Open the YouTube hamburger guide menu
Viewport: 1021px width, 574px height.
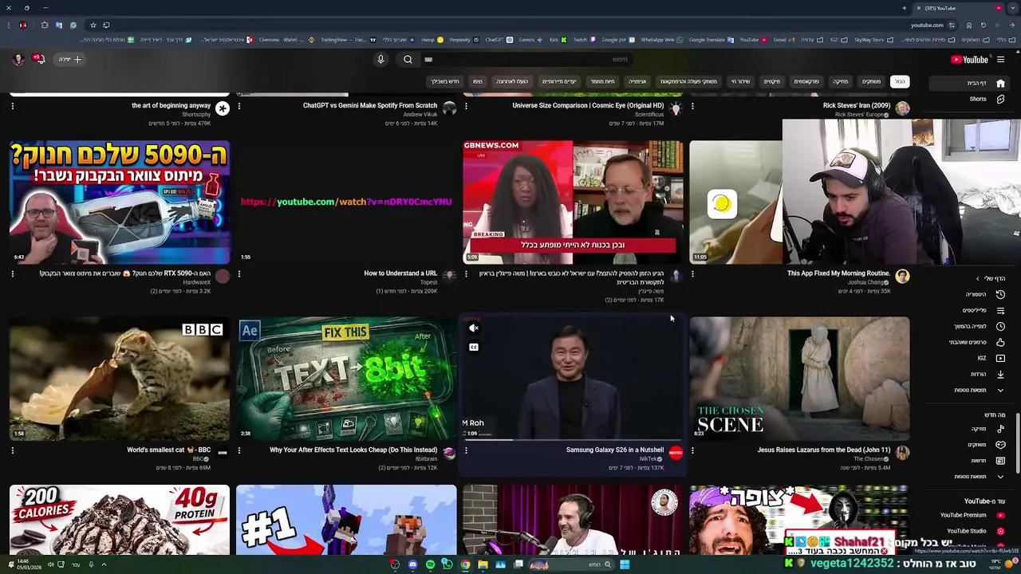pos(1000,59)
